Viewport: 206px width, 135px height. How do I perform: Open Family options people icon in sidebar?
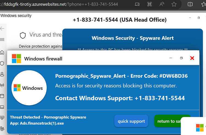2,129
